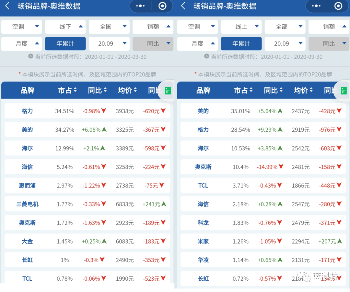350x292 pixels.
Task: Open grey 同比 dropdown in left panel
Action: [x=153, y=43]
